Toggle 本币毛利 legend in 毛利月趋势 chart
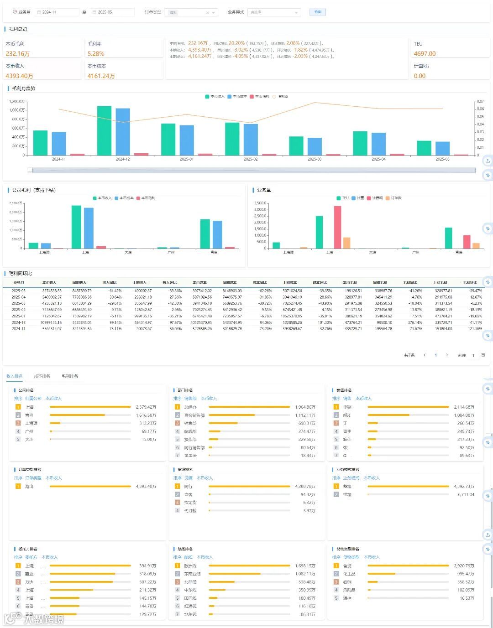 point(259,97)
